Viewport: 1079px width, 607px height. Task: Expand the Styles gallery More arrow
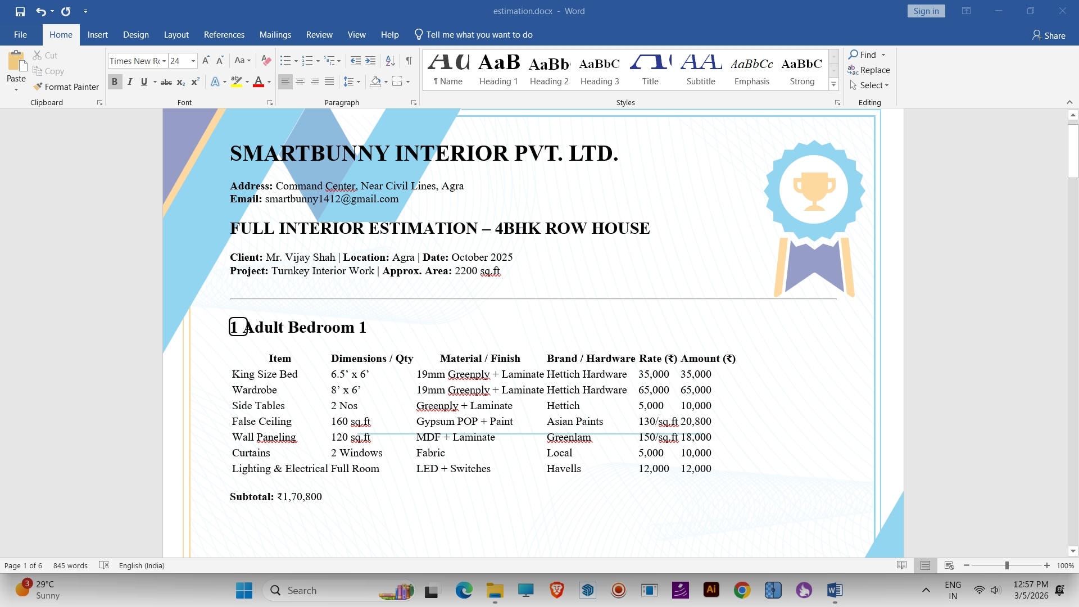[834, 85]
